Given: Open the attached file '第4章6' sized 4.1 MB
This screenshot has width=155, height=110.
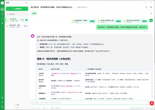Looking at the screenshot, I should (x=109, y=21).
